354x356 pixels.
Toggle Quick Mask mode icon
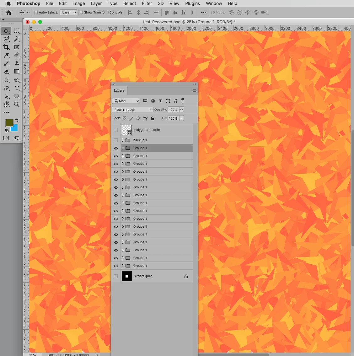tap(6, 138)
